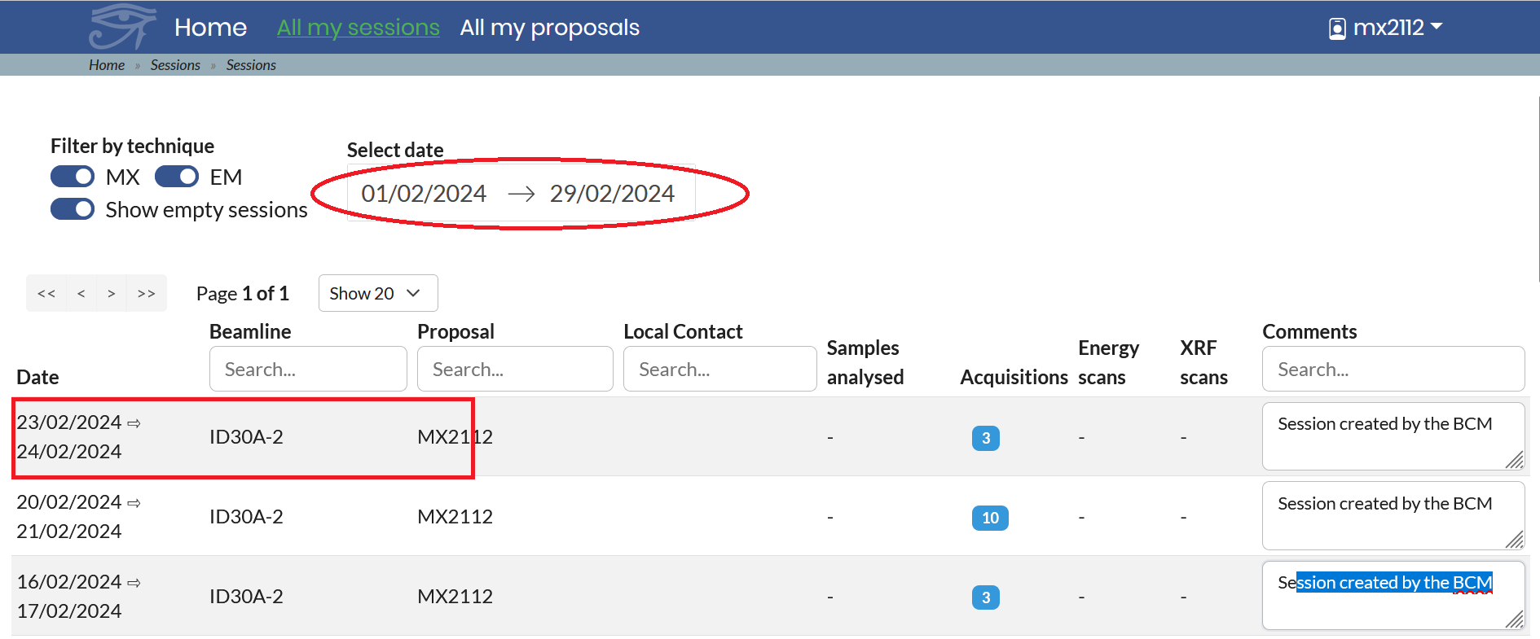Go to next page of sessions

pyautogui.click(x=112, y=294)
